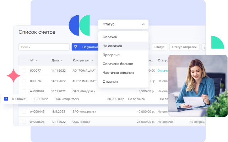
Task: Select 'Не оплачен' from status list
Action: [112, 46]
